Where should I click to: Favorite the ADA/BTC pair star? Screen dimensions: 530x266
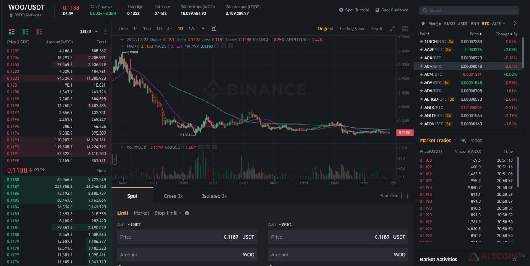[421, 83]
